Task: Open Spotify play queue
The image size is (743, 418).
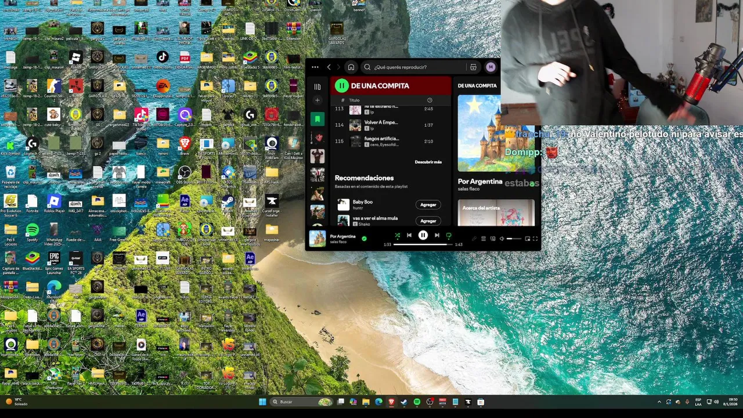Action: click(x=483, y=239)
